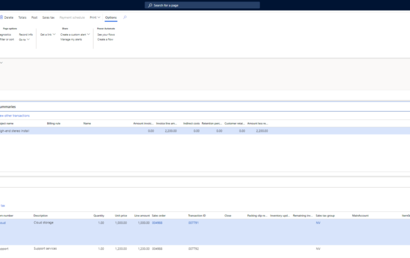Click the Sales tax group column header
Image resolution: width=410 pixels, height=258 pixels.
tap(325, 215)
